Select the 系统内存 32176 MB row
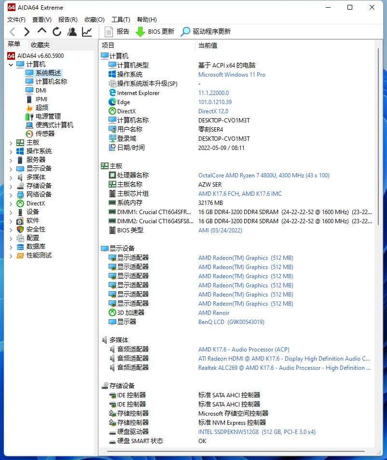387x460 pixels. 236,203
